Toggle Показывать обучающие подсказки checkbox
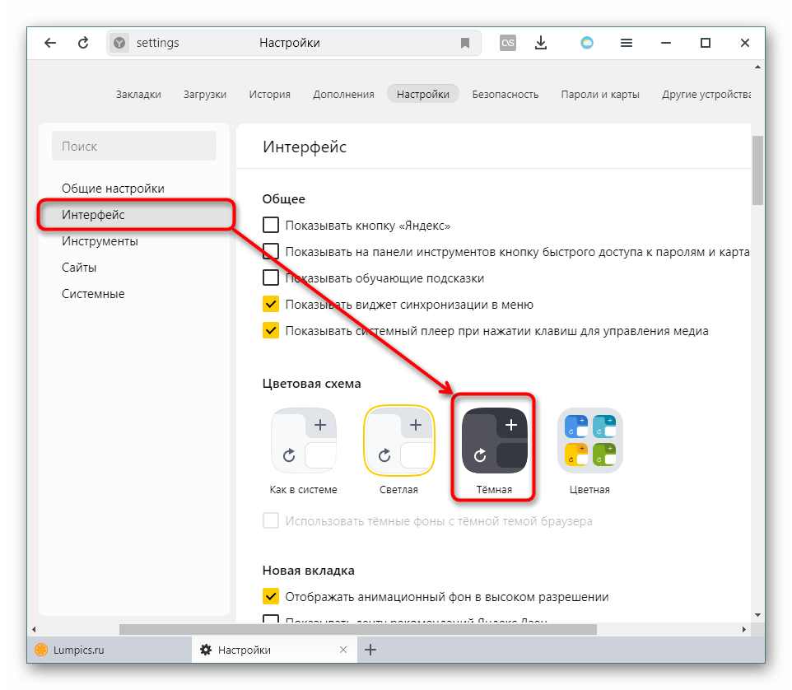This screenshot has height=690, width=792. (x=271, y=277)
